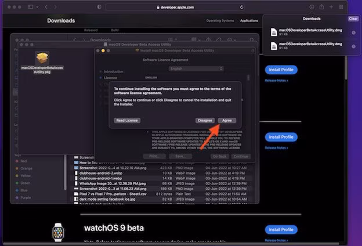Reveal first dmg download in Finder
Screen dimensions: 362x246
(x=353, y=32)
